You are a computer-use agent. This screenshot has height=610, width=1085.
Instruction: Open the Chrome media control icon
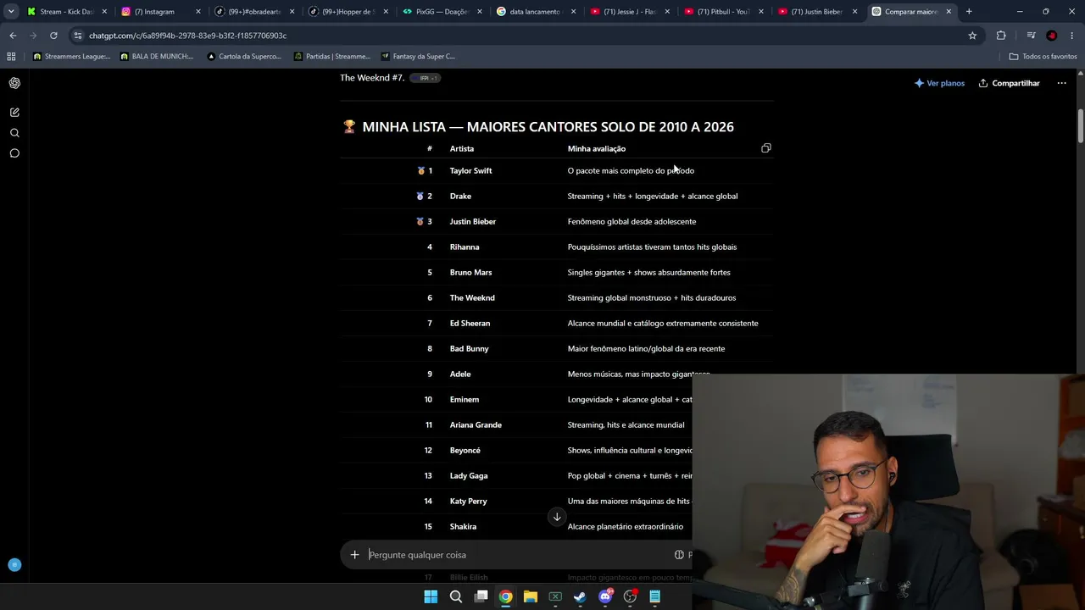(1031, 36)
